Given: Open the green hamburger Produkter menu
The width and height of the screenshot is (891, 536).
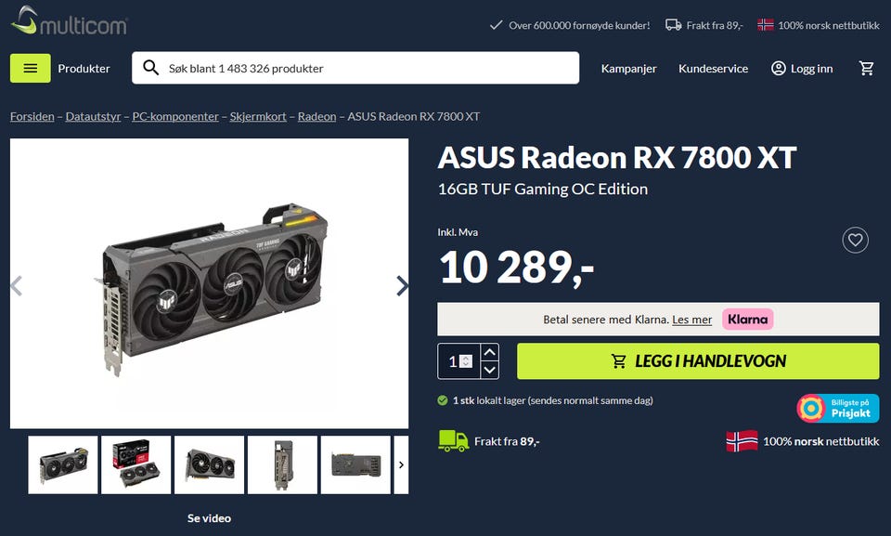Looking at the screenshot, I should [x=30, y=69].
